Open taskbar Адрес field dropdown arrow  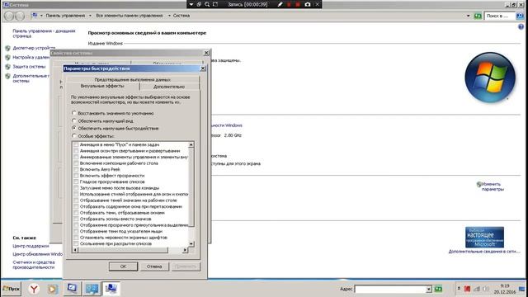429,289
